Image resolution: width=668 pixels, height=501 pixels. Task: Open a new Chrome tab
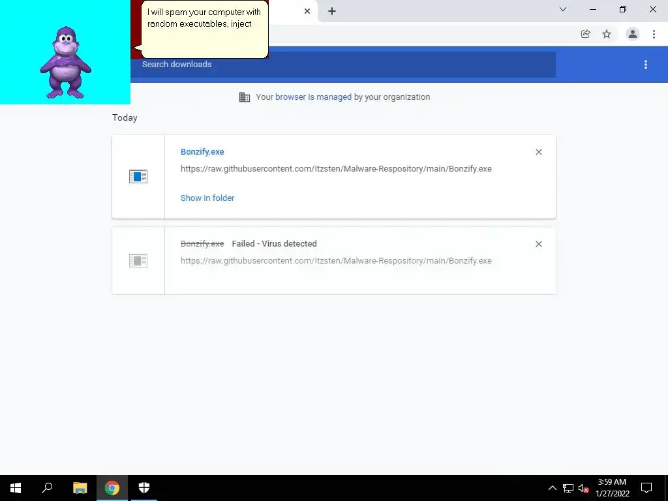click(x=332, y=11)
